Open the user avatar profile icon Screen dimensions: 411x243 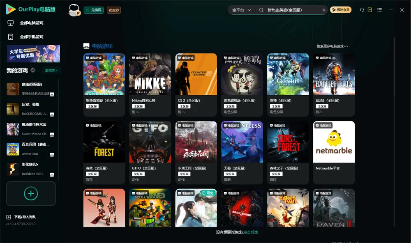[74, 10]
